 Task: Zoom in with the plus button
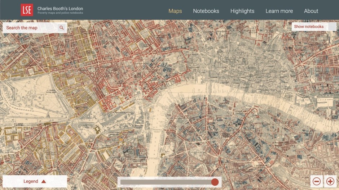330,181
